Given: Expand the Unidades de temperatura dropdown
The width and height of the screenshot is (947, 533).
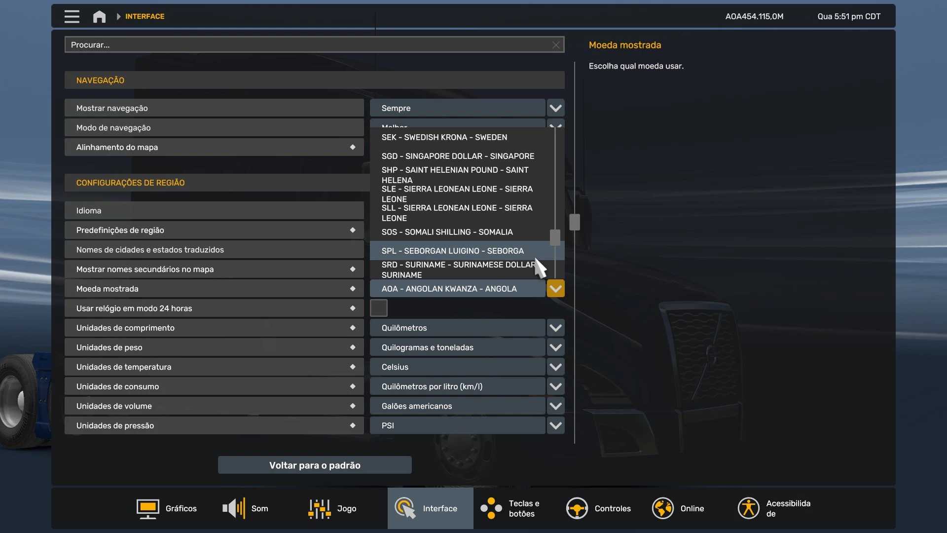Looking at the screenshot, I should pos(555,367).
